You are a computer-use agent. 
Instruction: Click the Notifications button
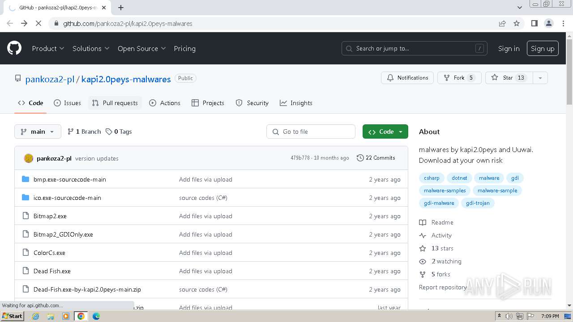pyautogui.click(x=407, y=78)
